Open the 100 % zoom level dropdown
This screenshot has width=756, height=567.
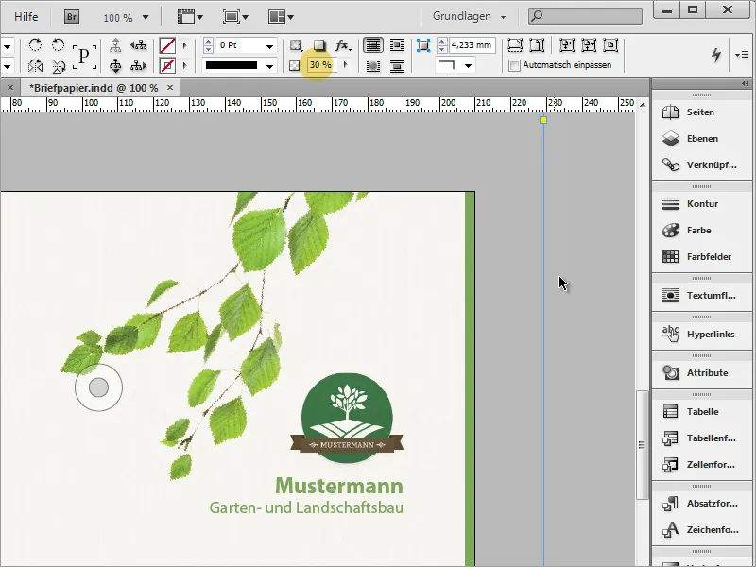pos(146,18)
